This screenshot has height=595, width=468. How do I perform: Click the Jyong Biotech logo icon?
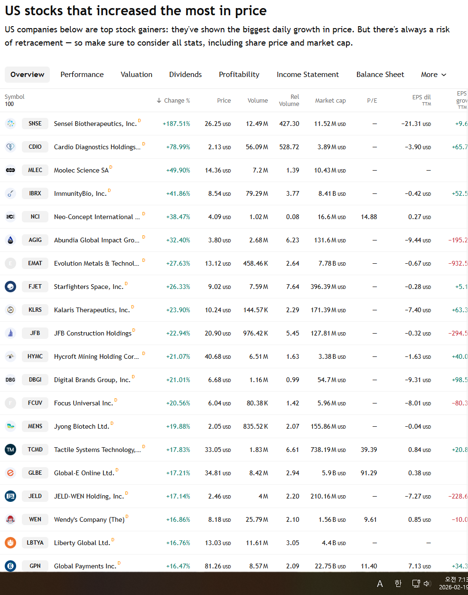(10, 426)
